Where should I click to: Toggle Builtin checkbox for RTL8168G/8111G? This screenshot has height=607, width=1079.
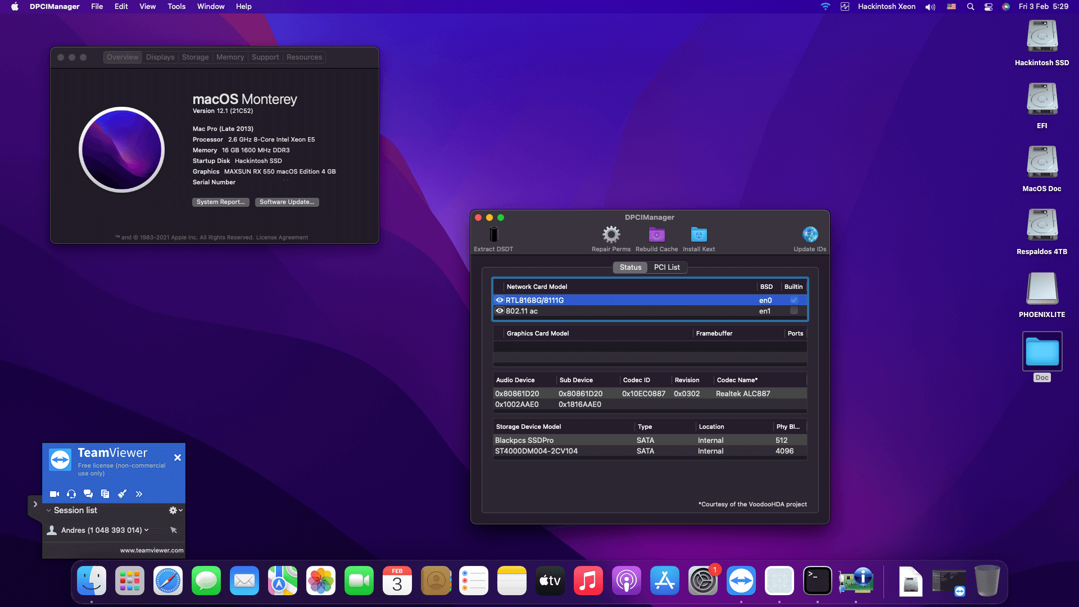click(x=794, y=300)
